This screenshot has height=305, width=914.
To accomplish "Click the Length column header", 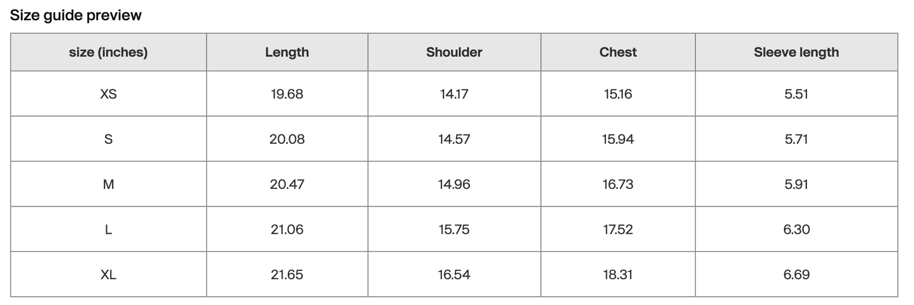I will coord(287,52).
